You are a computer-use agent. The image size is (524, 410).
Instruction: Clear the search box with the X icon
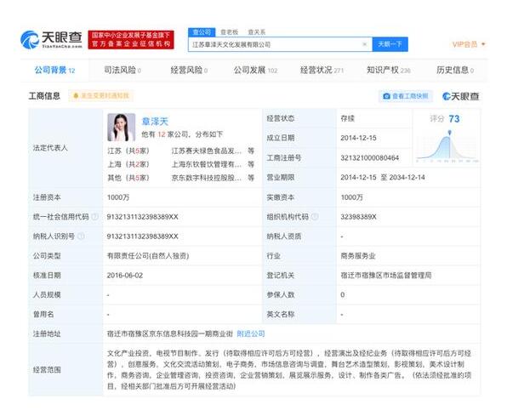pyautogui.click(x=365, y=44)
